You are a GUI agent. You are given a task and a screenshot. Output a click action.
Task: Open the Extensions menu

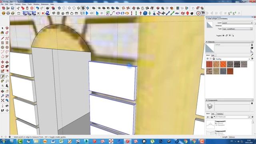click(x=45, y=4)
